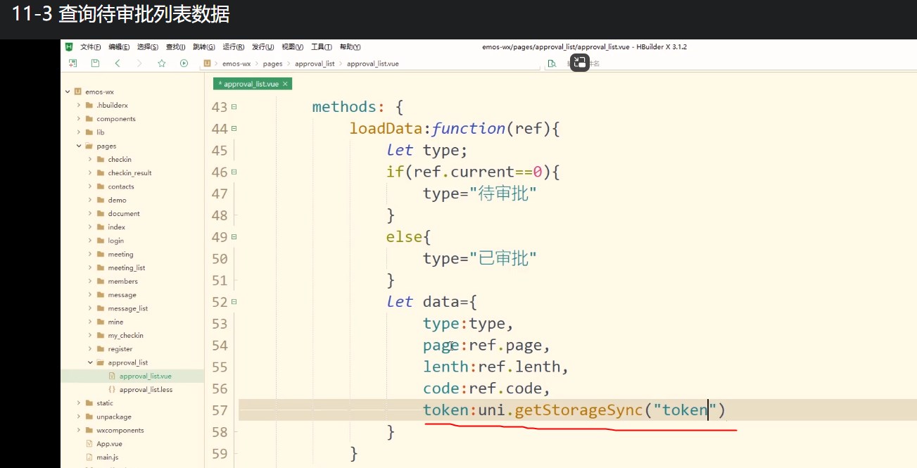Go back with the left arrow
917x468 pixels.
[x=118, y=63]
